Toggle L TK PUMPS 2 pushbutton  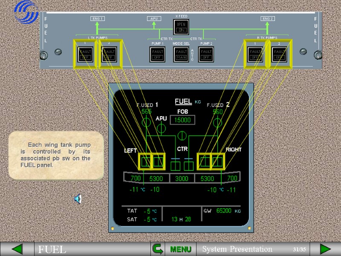point(109,55)
